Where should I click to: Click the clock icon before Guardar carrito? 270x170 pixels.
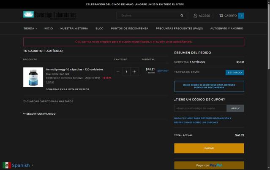(x=25, y=101)
